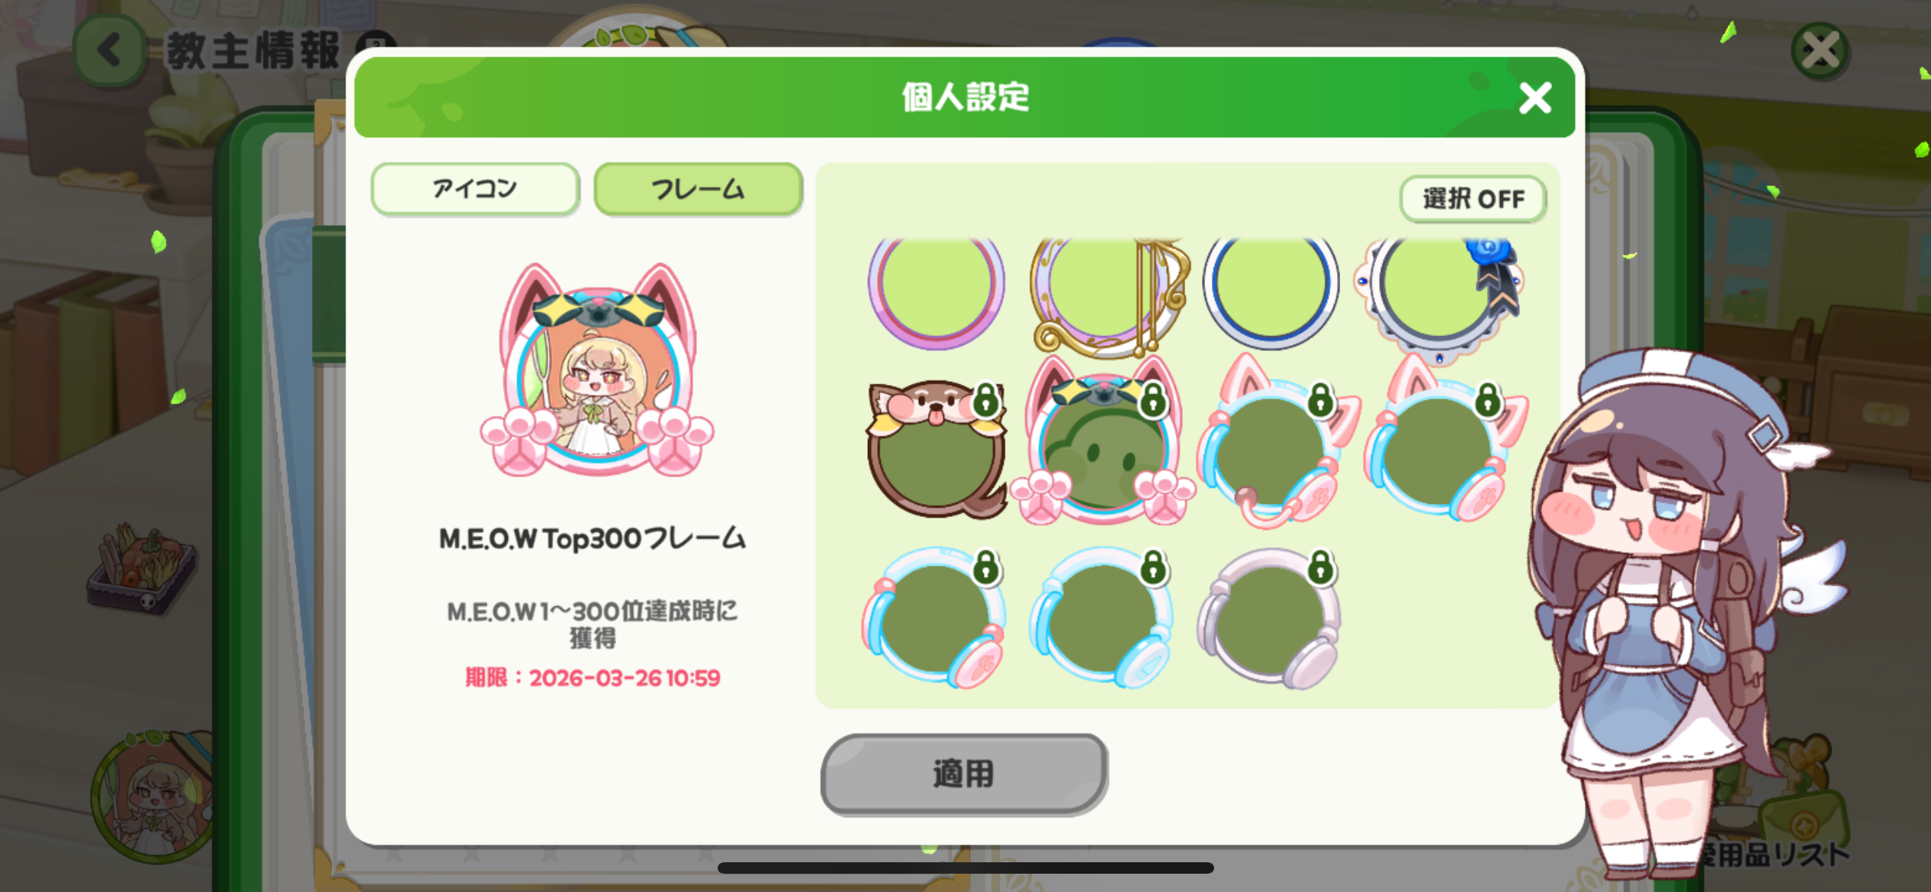This screenshot has height=892, width=1931.
Task: Select the locked brown dog frame
Action: point(937,450)
